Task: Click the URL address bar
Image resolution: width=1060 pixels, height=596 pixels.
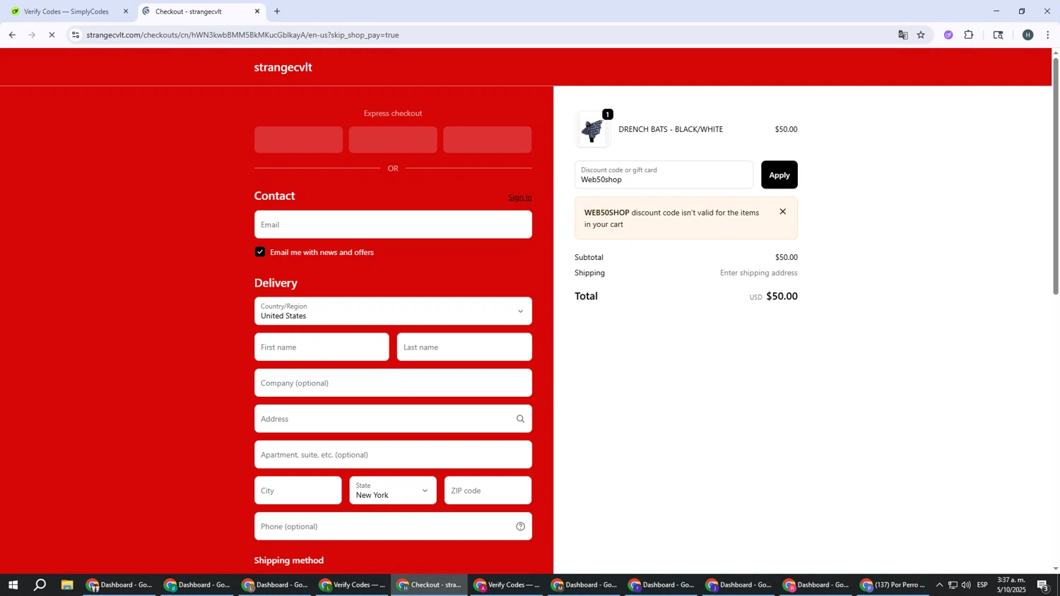Action: coord(481,35)
